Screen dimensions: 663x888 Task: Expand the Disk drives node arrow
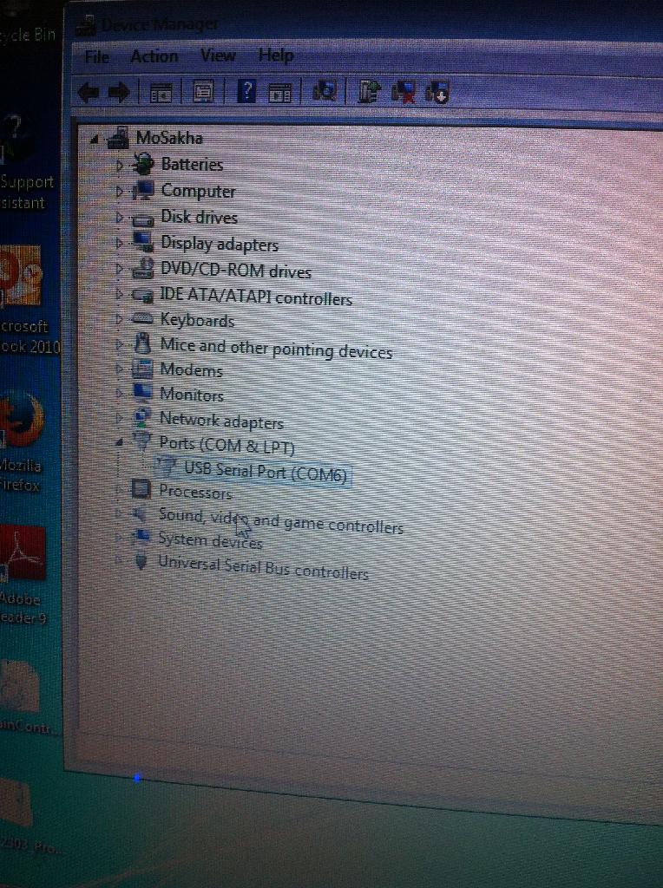119,217
